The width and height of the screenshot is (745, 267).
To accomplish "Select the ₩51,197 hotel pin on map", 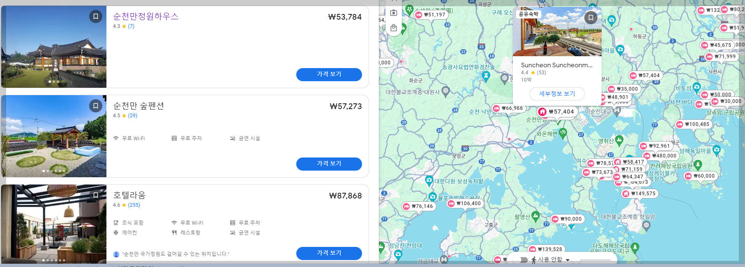I will point(431,15).
